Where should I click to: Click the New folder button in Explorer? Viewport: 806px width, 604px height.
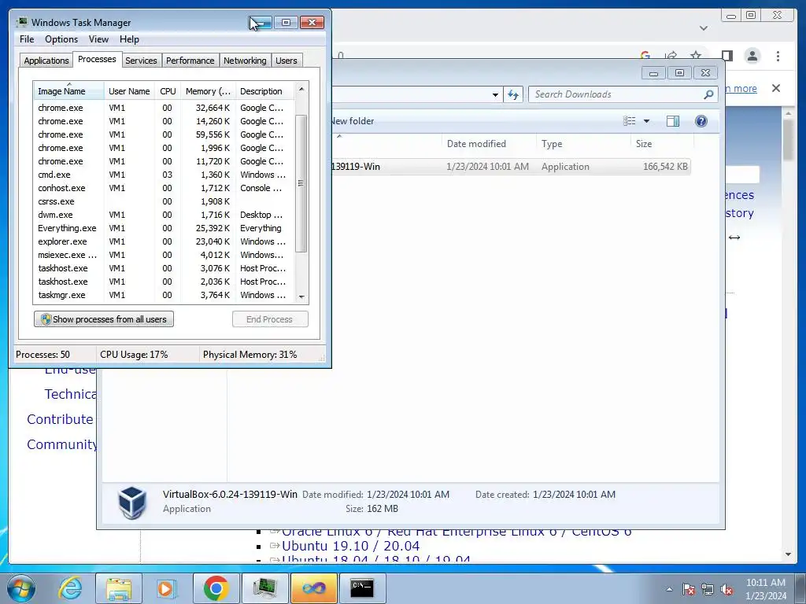click(x=352, y=121)
